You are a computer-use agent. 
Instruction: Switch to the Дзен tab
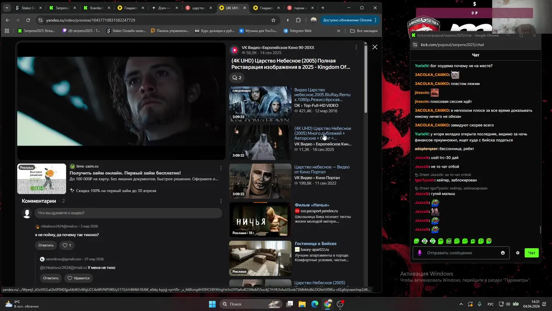[x=166, y=8]
